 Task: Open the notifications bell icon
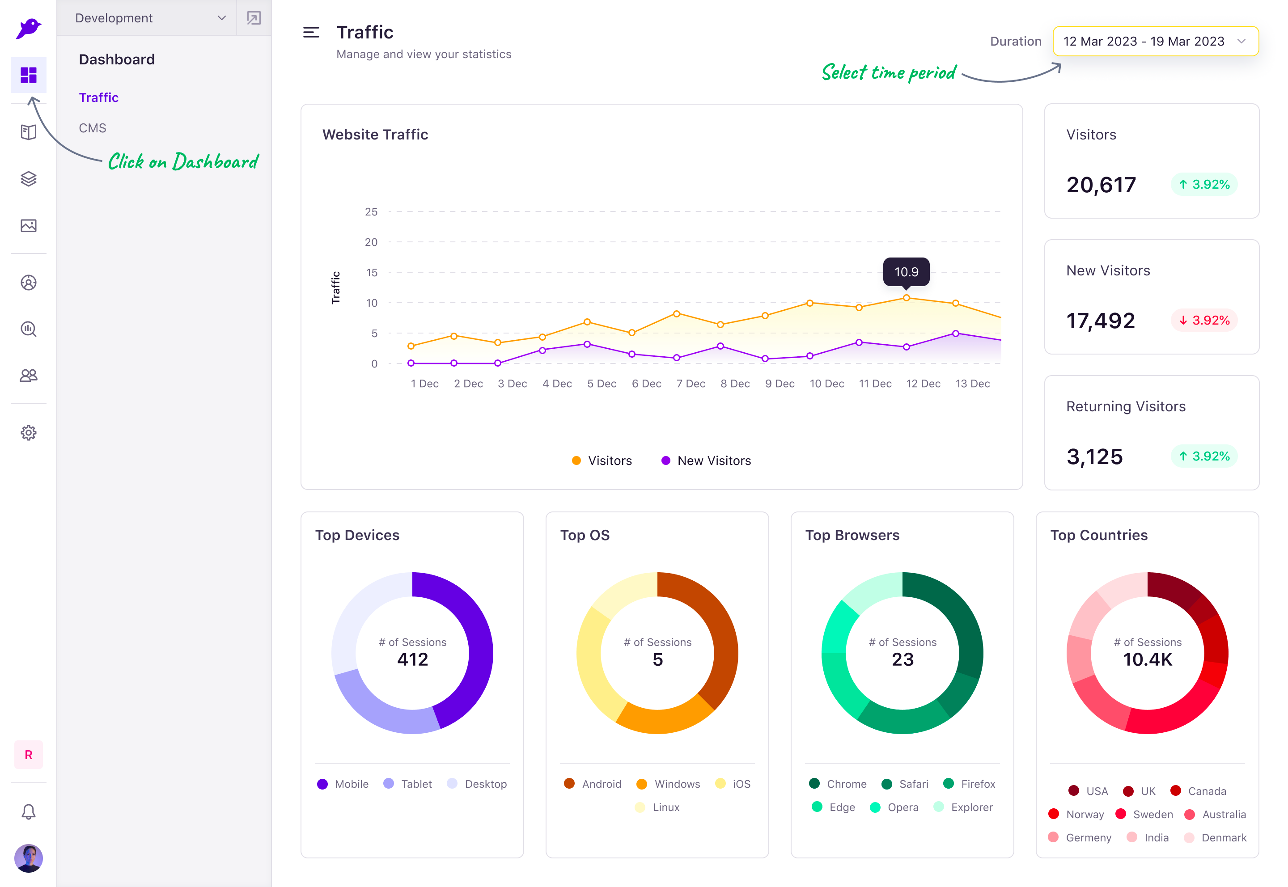(28, 812)
